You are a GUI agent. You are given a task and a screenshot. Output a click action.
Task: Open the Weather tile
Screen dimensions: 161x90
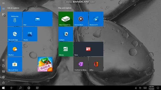15,49
